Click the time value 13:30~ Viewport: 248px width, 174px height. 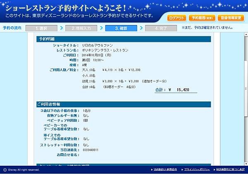[x=98, y=60]
